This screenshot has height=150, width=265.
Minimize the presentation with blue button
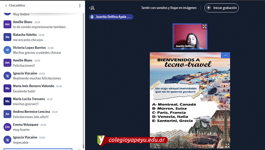point(226,55)
